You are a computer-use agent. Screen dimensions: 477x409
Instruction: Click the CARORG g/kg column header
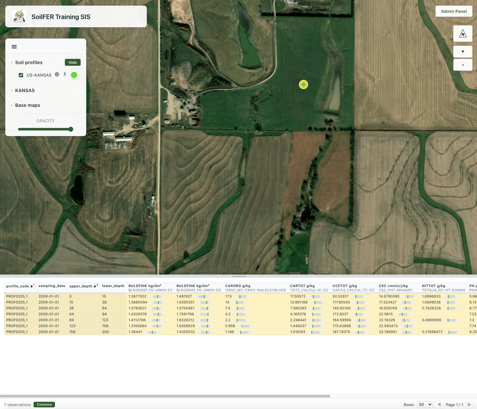click(x=256, y=288)
